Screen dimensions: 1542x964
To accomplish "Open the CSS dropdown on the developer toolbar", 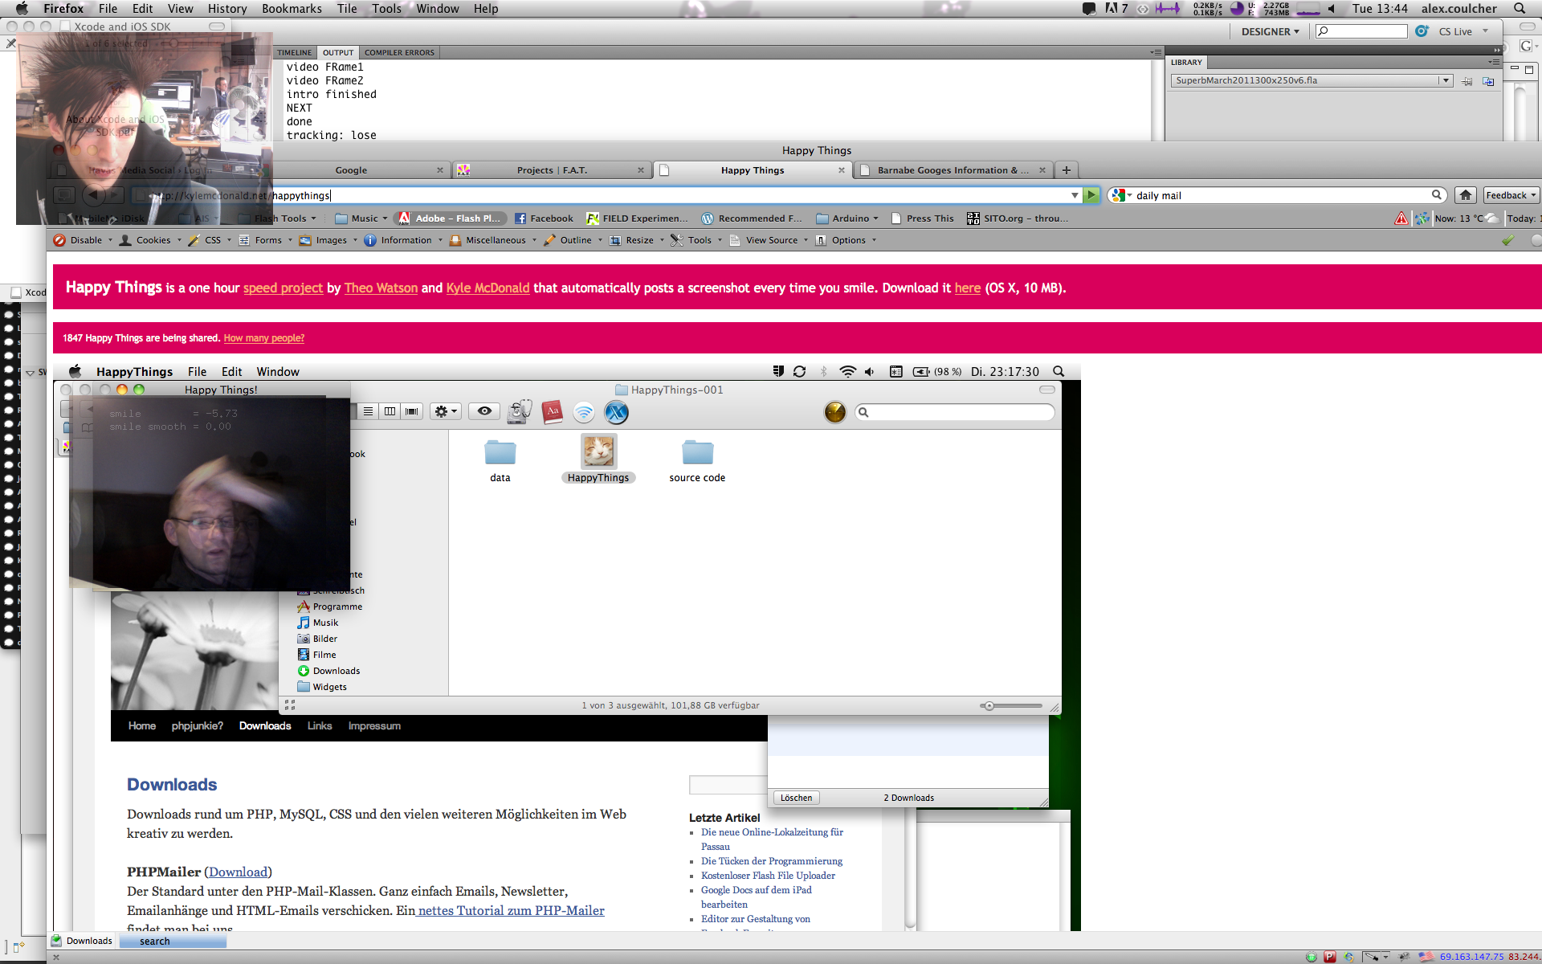I will pyautogui.click(x=210, y=240).
